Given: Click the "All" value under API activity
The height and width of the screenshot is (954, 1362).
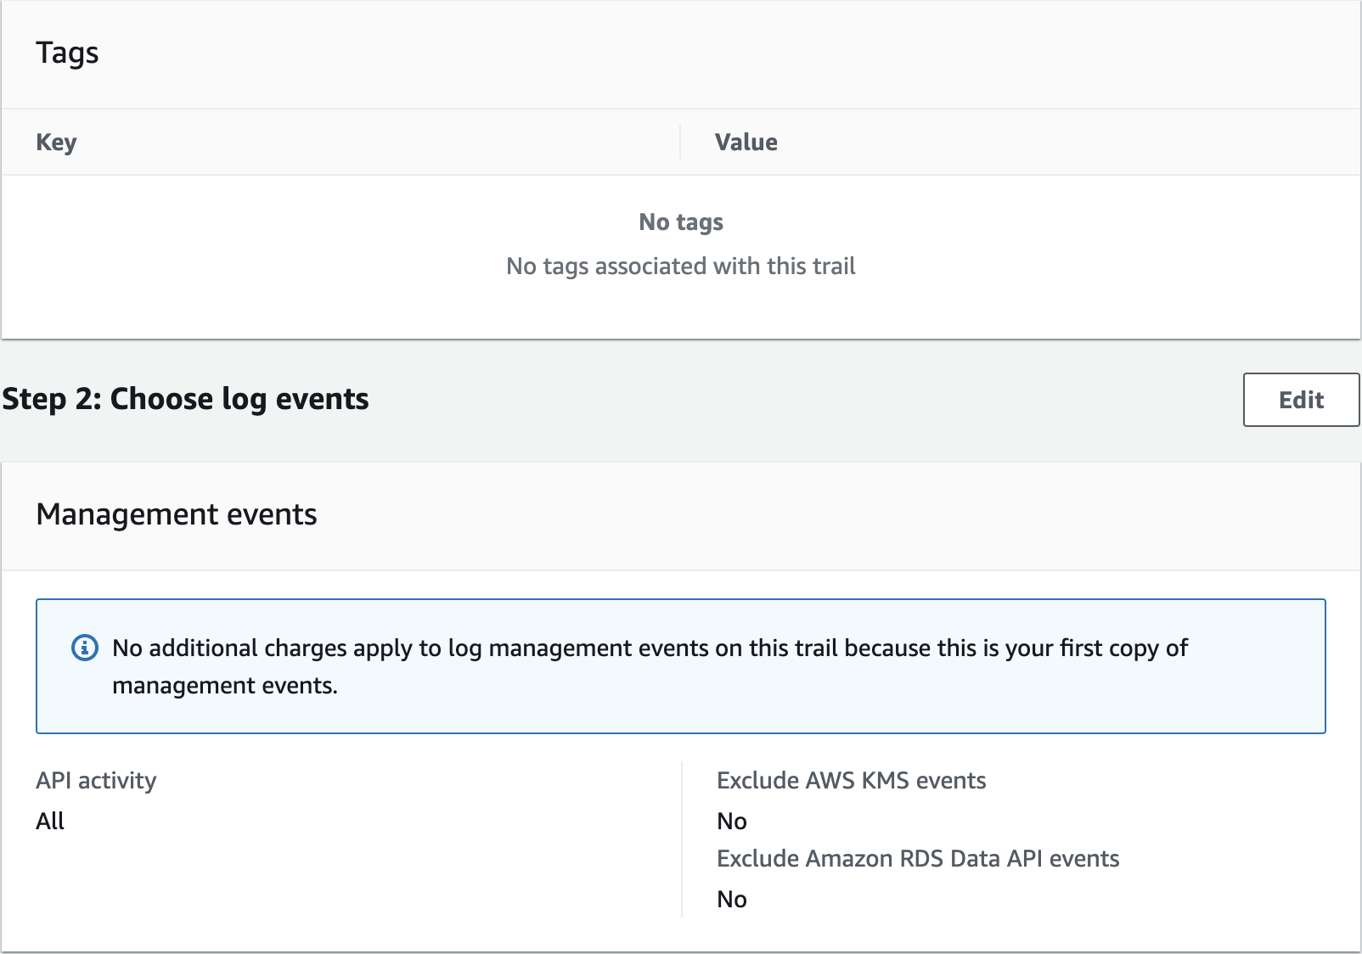Looking at the screenshot, I should point(50,822).
